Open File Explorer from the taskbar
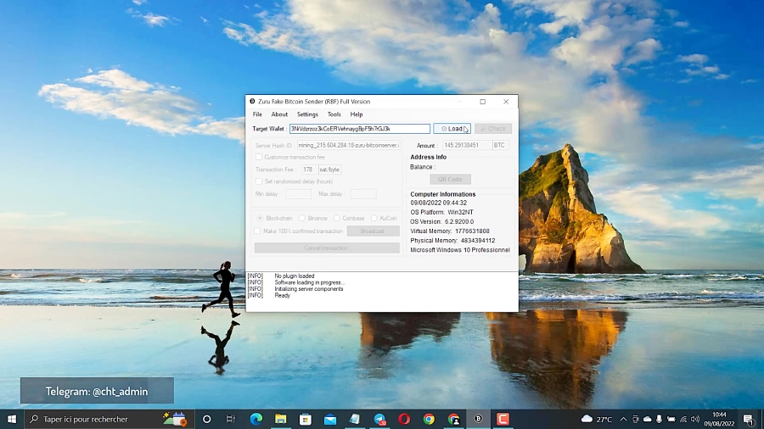 tap(280, 419)
